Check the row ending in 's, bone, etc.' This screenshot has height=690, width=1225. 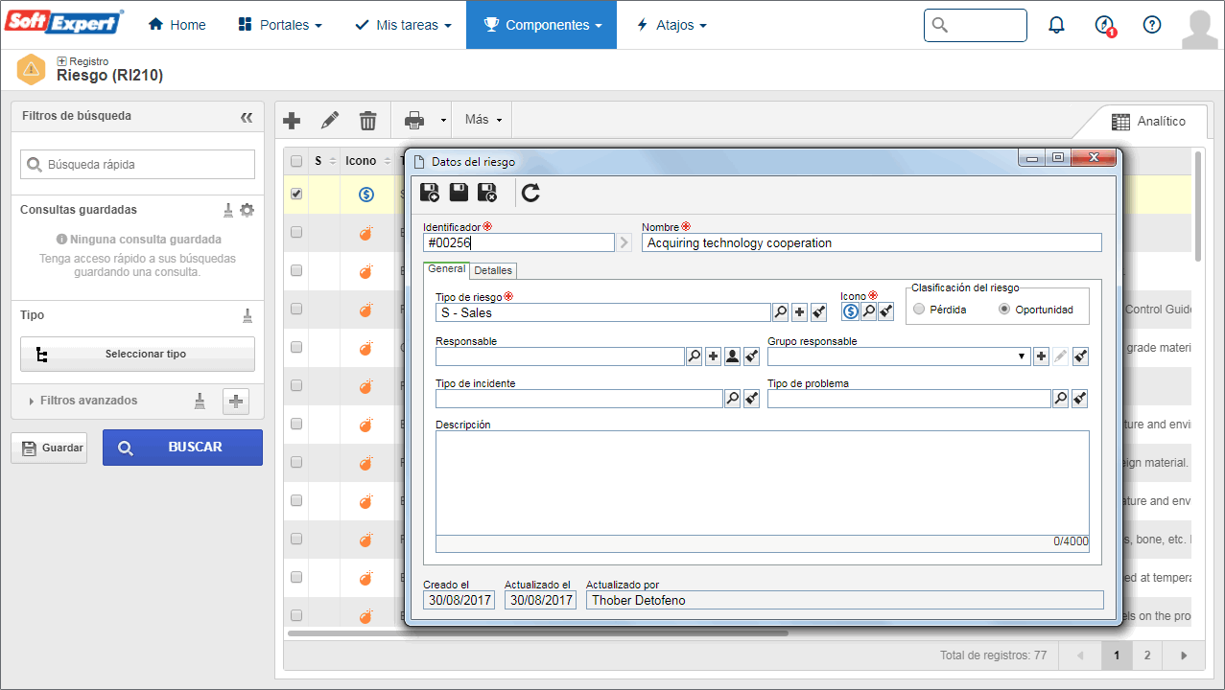[296, 539]
